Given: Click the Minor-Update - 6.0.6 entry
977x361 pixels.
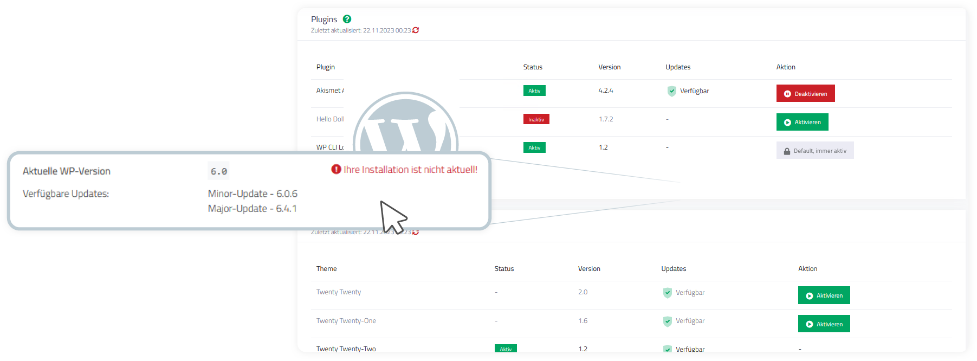Looking at the screenshot, I should pyautogui.click(x=253, y=194).
